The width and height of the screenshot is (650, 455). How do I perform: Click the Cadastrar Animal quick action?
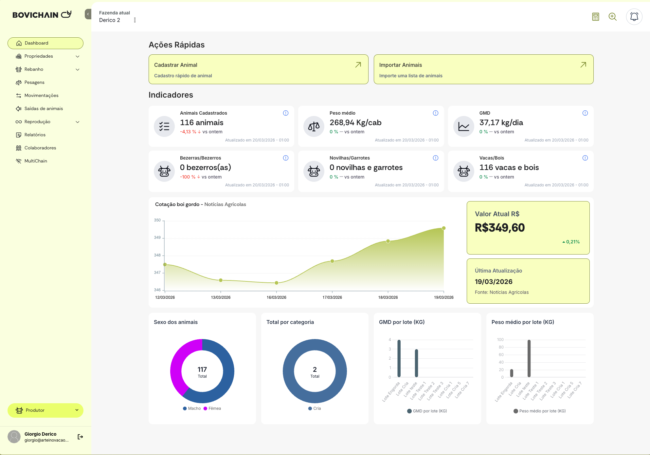(x=259, y=69)
